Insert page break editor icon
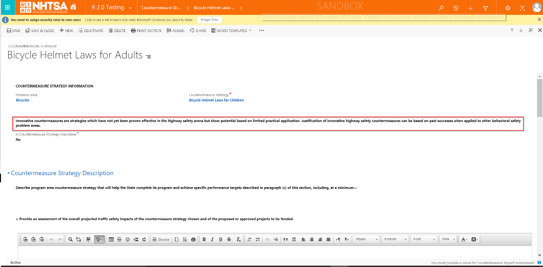Viewport: 543px width, 267px height. 136,239
